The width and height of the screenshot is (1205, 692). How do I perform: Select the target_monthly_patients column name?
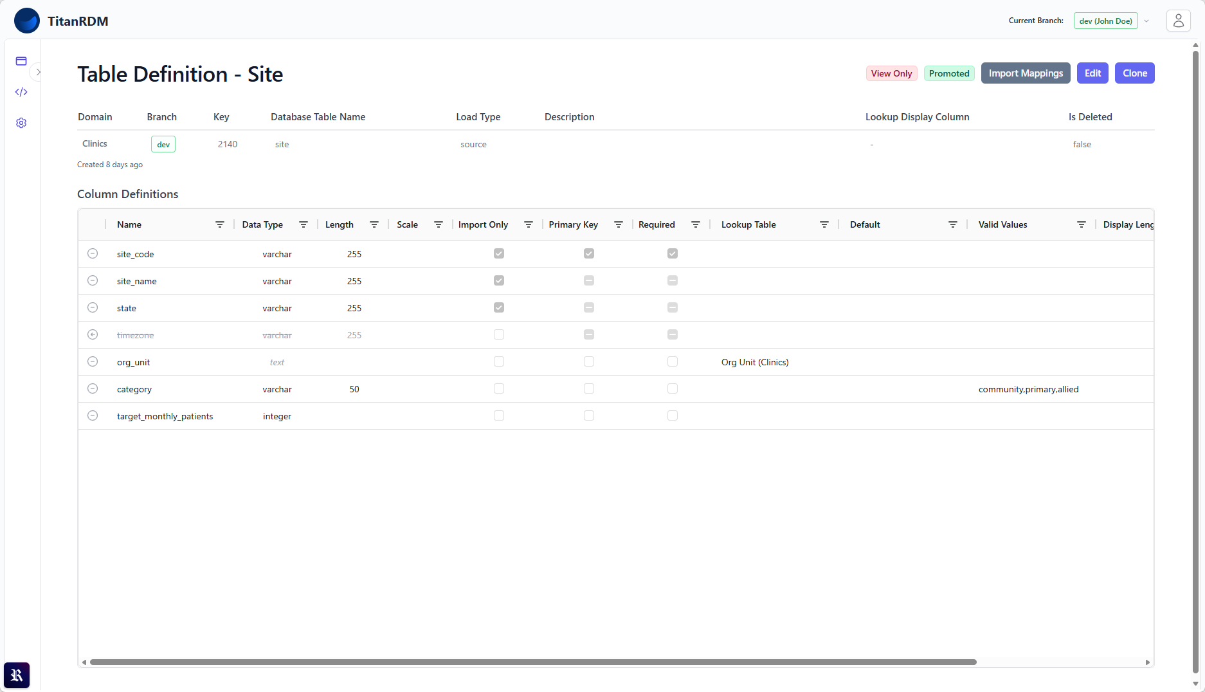[165, 416]
